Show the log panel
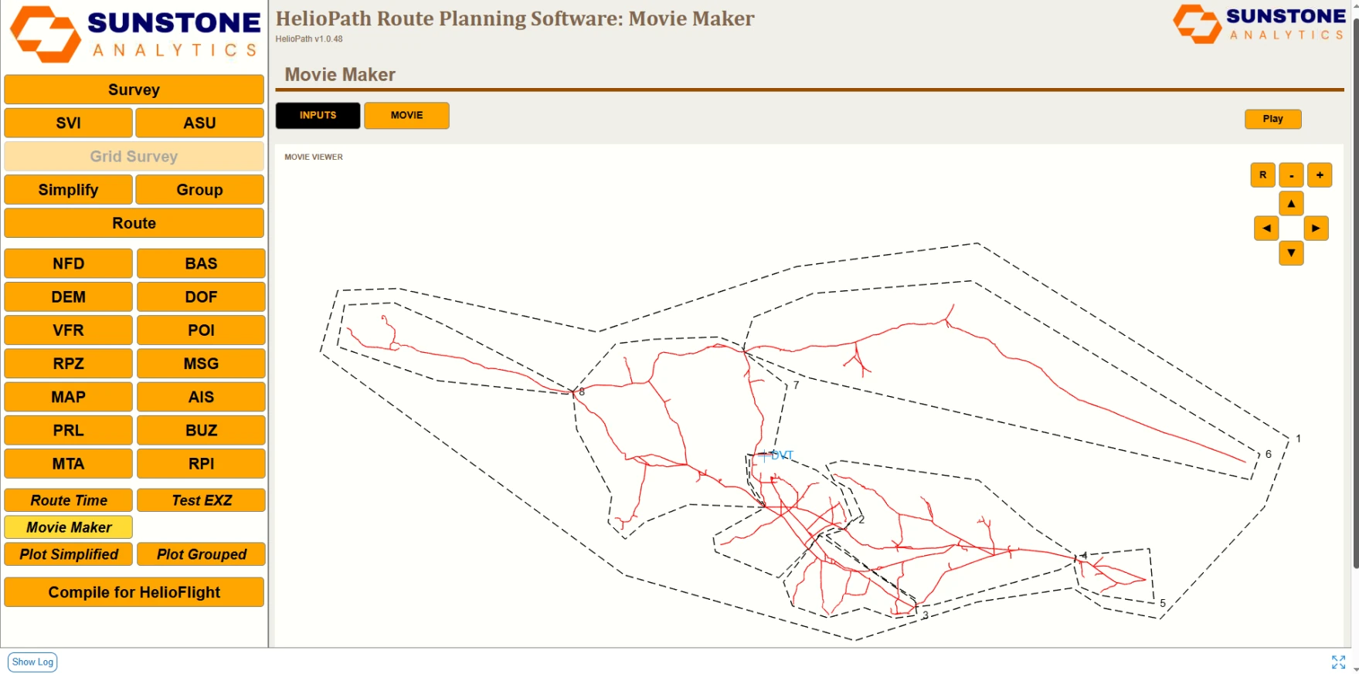The width and height of the screenshot is (1359, 674). point(32,662)
